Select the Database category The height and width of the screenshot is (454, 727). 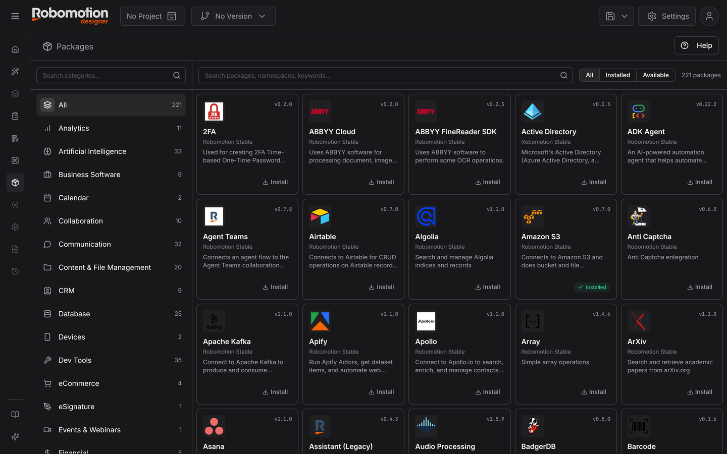[x=111, y=314]
